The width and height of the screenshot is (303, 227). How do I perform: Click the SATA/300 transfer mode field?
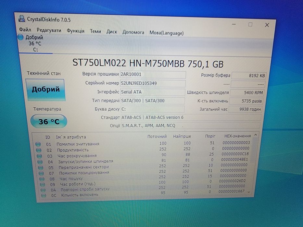click(x=153, y=101)
